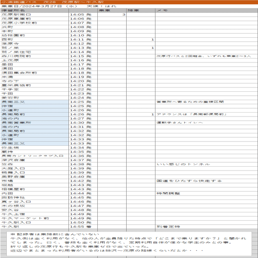
Task: Click the stop '長南カントリークラブ入口'
Action: 32,156
